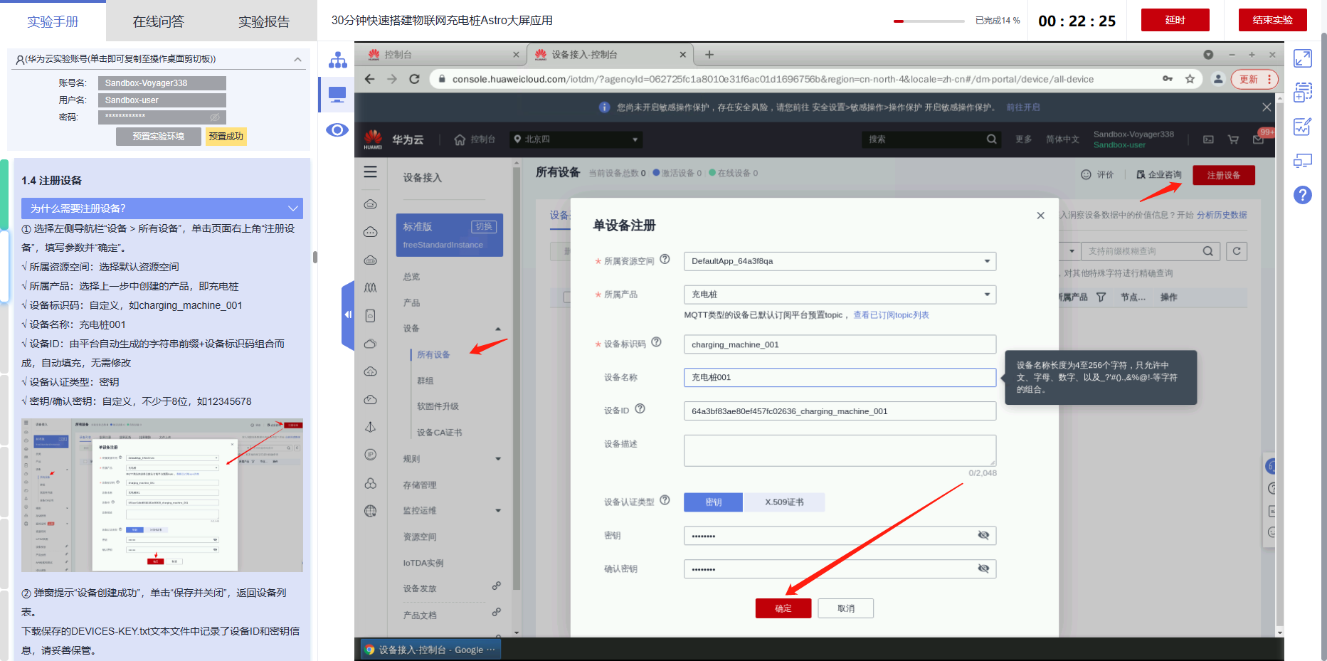Click the 结束实验 button
1327x661 pixels.
click(1273, 20)
